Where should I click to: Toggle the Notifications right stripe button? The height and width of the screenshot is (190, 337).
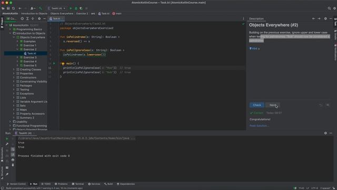pos(335,52)
